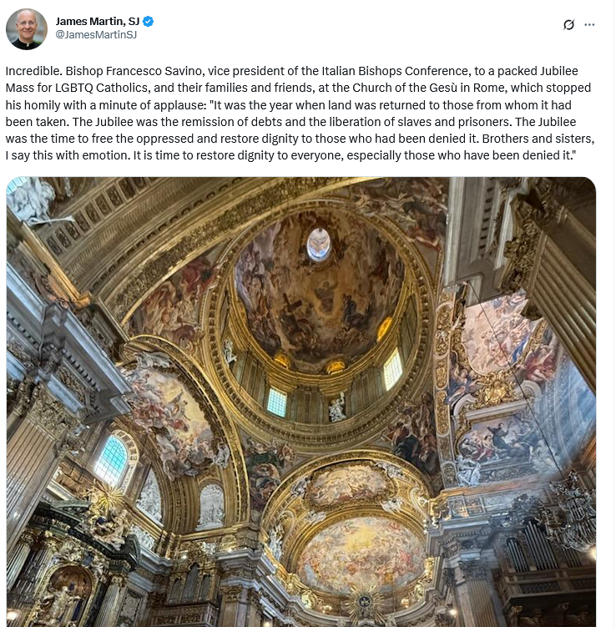
Task: Click the tweet text starting with Incredible
Action: point(300,114)
